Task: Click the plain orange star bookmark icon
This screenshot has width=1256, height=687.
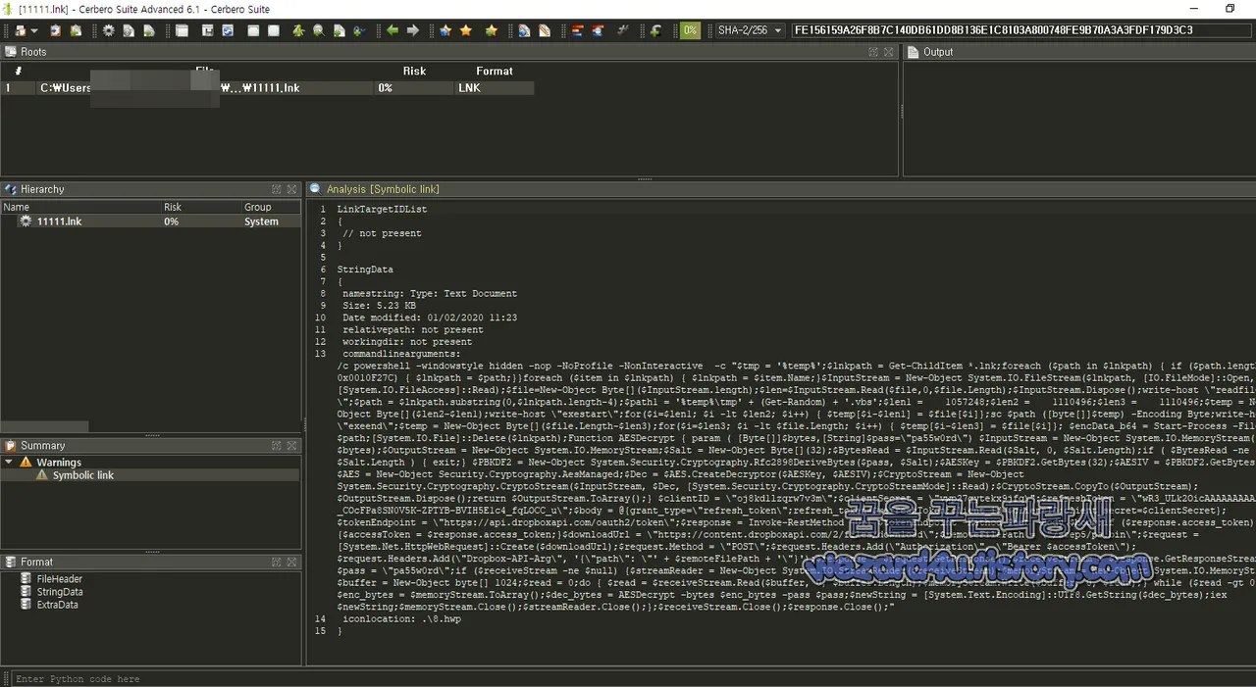Action: (466, 30)
